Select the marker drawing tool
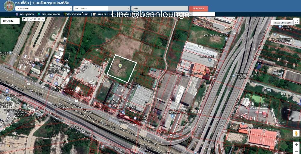Screen dimensions: 301x154 point(28,19)
